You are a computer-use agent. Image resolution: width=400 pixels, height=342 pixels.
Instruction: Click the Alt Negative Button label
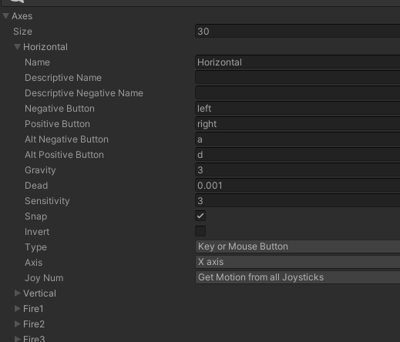(66, 139)
